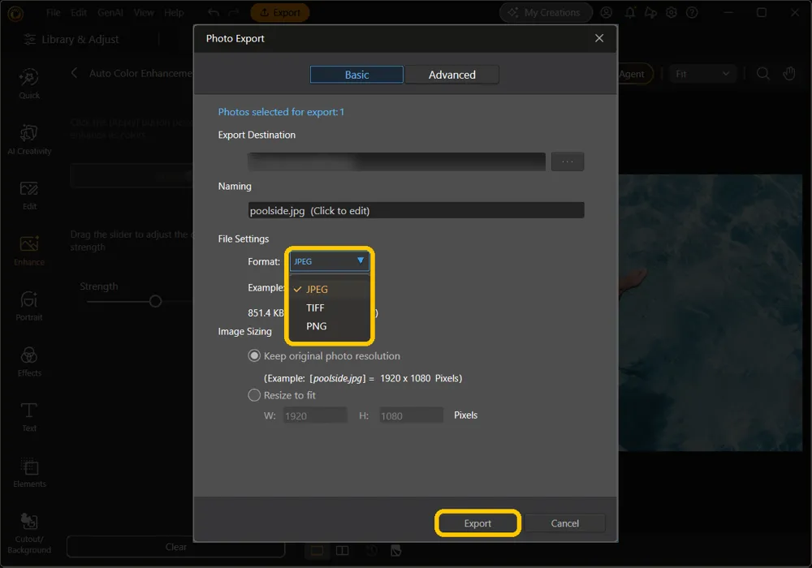
Task: Select the Quick tool in sidebar
Action: 29,84
